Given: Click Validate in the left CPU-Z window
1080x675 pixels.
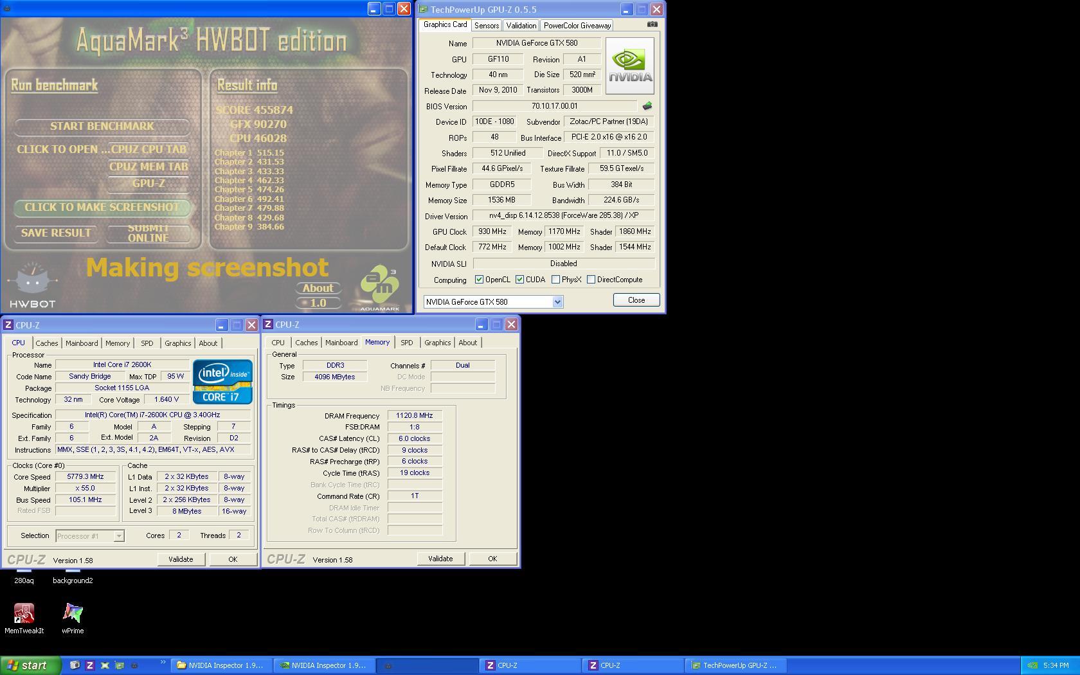Looking at the screenshot, I should (181, 559).
